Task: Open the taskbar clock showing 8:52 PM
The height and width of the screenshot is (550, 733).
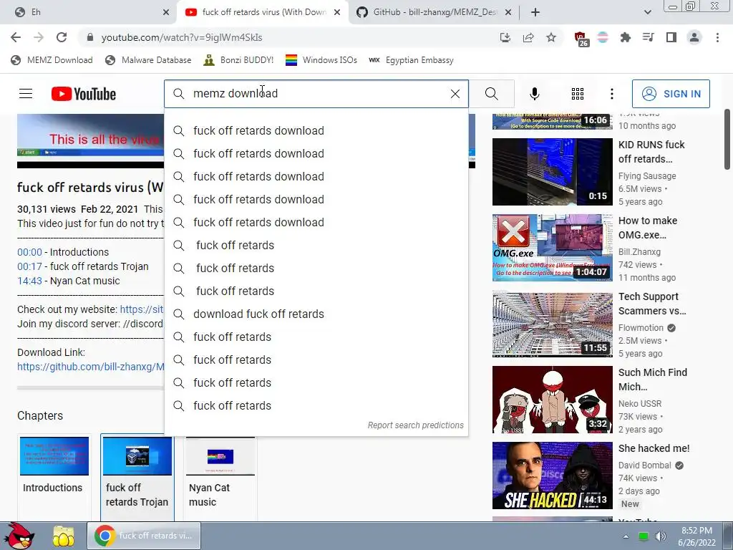Action: (696, 536)
